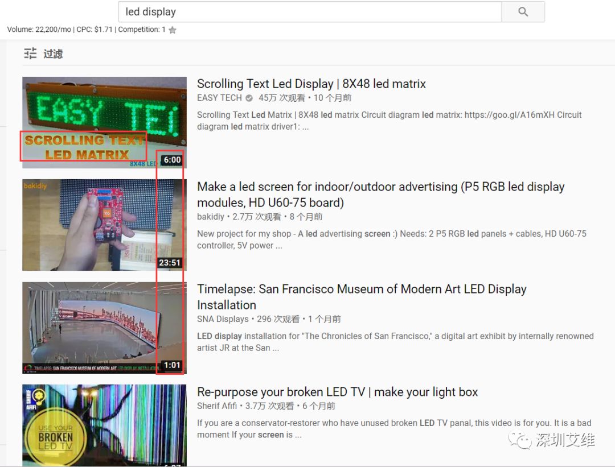Open San Francisco Museum timelapse thumbnail
Image resolution: width=615 pixels, height=467 pixels.
104,328
